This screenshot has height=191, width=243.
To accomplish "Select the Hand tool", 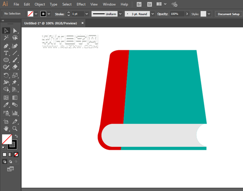I will (x=6, y=128).
